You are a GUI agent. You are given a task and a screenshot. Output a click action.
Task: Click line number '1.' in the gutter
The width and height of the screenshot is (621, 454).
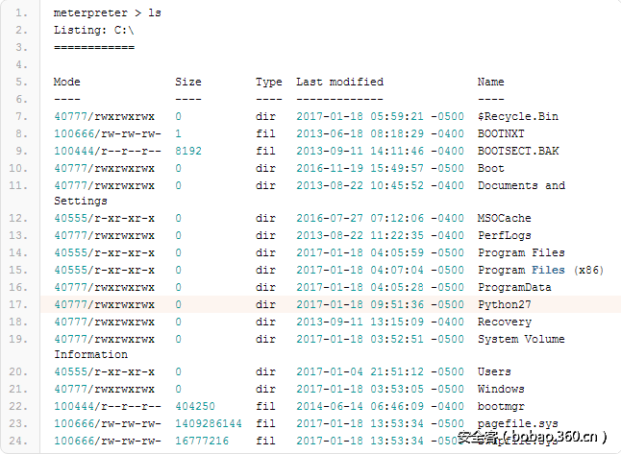click(21, 13)
